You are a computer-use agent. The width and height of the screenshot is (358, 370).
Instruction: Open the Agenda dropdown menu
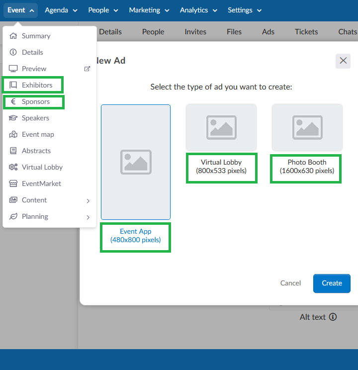(61, 10)
